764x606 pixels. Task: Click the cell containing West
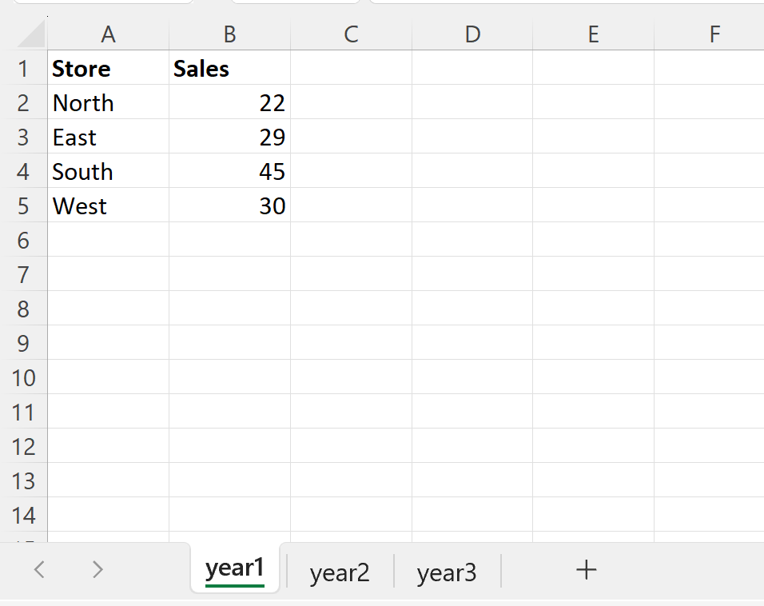(108, 205)
